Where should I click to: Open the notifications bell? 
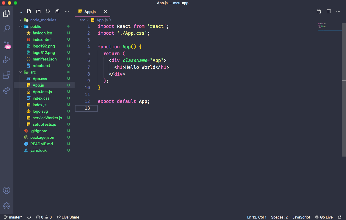click(x=339, y=217)
